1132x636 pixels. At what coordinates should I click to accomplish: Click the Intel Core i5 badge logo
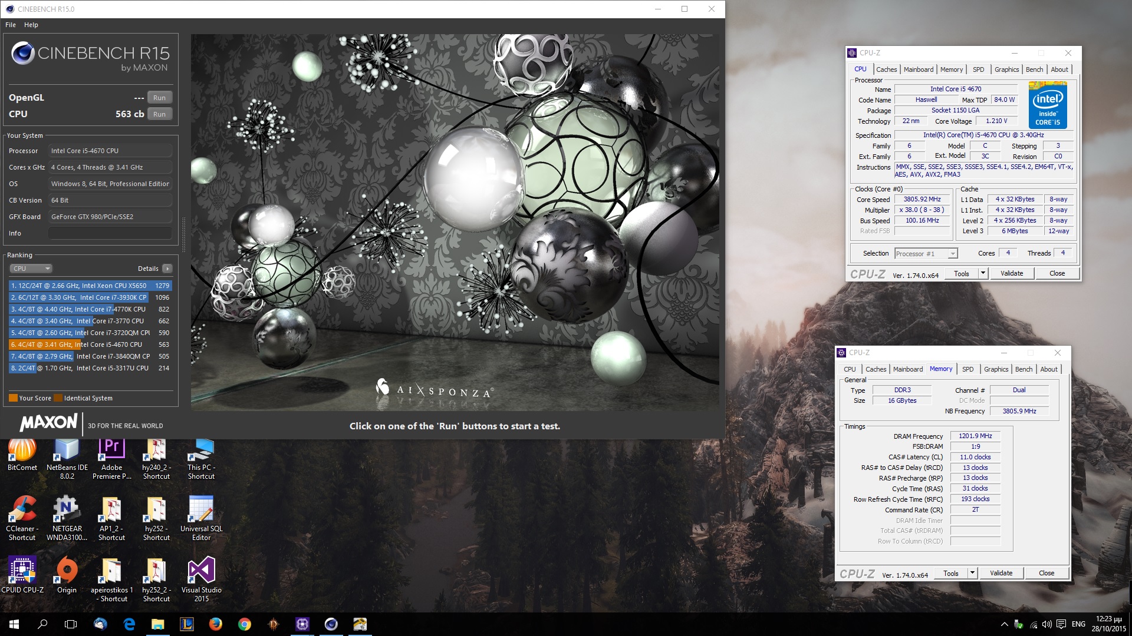(1048, 106)
